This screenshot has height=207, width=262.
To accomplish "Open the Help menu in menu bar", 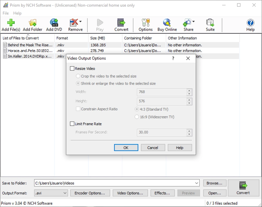I will (17, 13).
